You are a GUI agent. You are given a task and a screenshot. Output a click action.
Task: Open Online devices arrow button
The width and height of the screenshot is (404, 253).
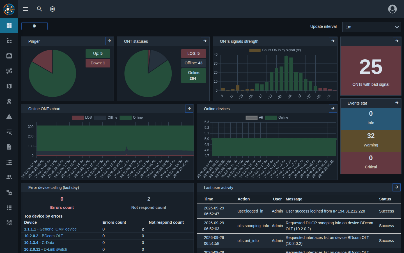pos(333,109)
